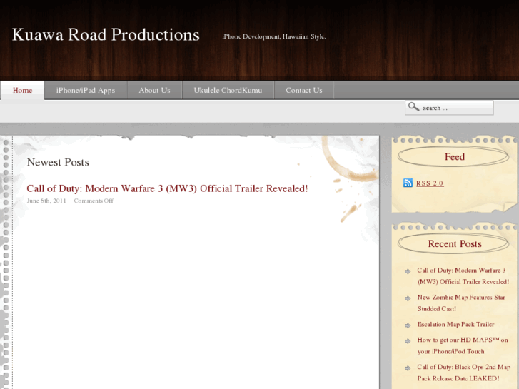Click the Recent Posts widget heading
519x389 pixels.
point(455,243)
